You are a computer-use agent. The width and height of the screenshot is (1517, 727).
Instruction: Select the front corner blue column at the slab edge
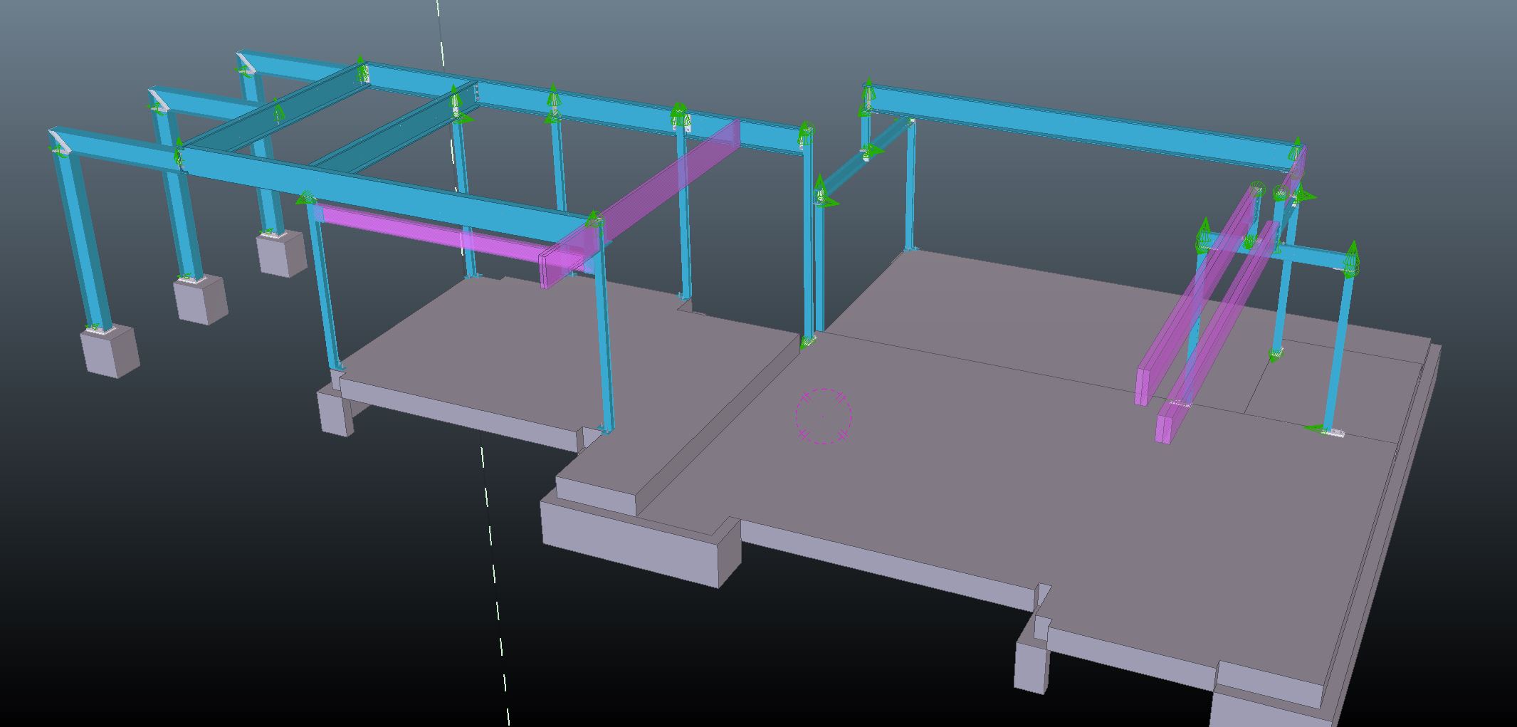(x=604, y=325)
